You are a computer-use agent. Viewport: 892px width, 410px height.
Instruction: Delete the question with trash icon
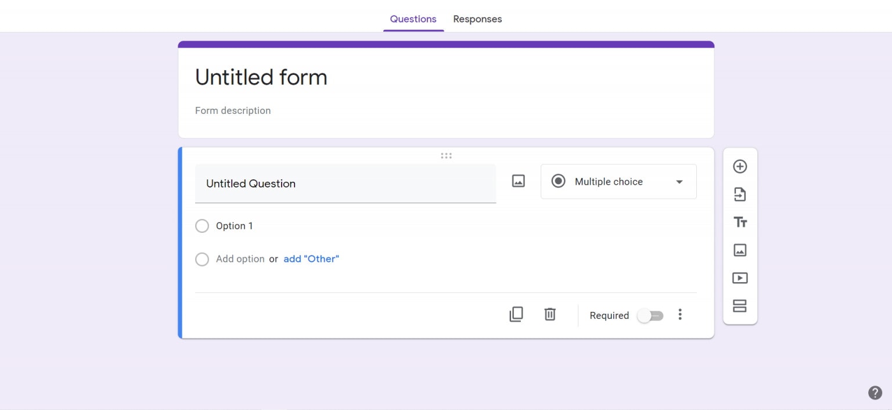550,315
